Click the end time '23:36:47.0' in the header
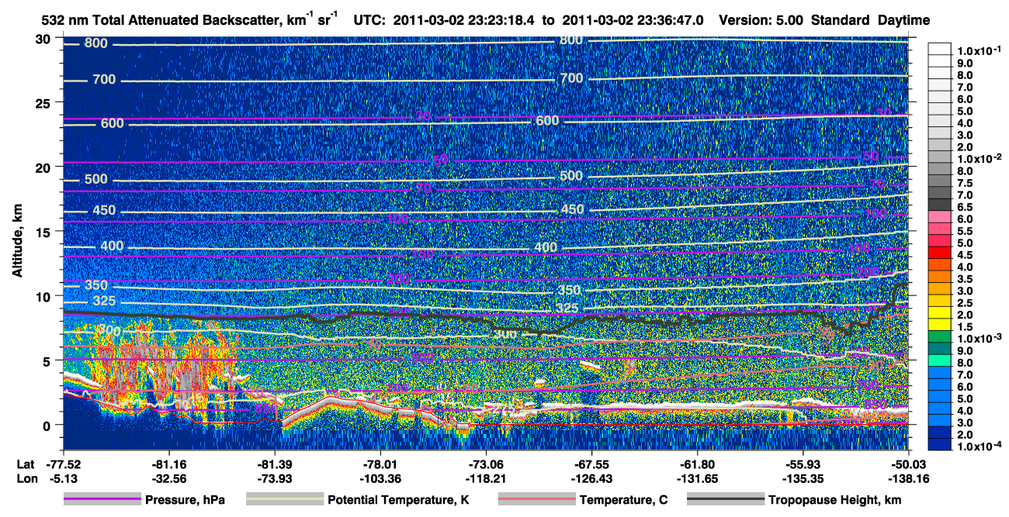The height and width of the screenshot is (517, 1009). click(x=671, y=21)
